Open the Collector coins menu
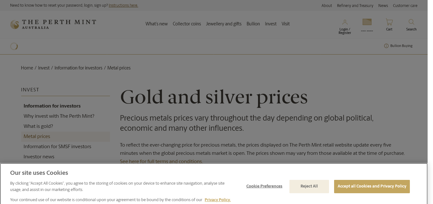Viewport: 433px width, 204px height. coord(187,24)
